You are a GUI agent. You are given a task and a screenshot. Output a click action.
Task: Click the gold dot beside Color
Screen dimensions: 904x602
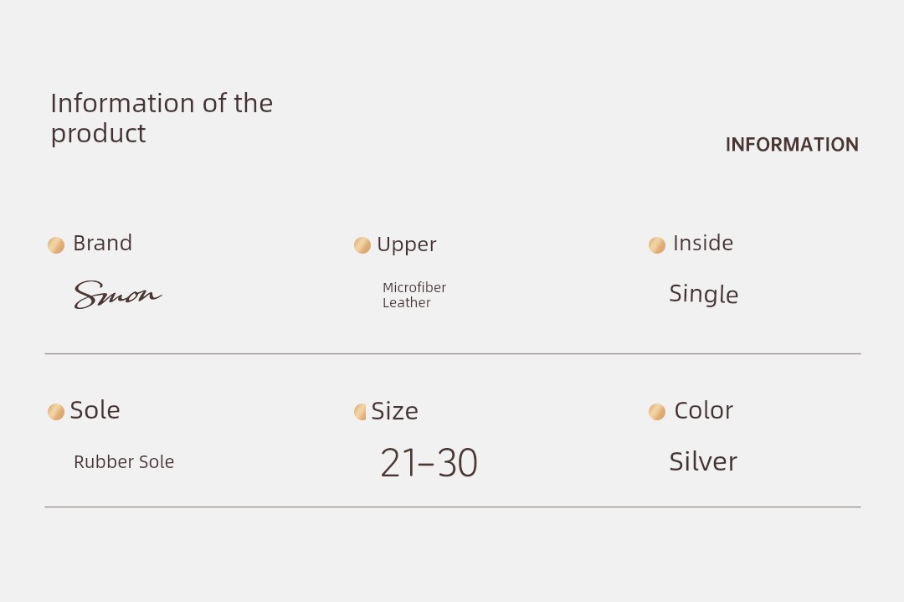tap(657, 412)
